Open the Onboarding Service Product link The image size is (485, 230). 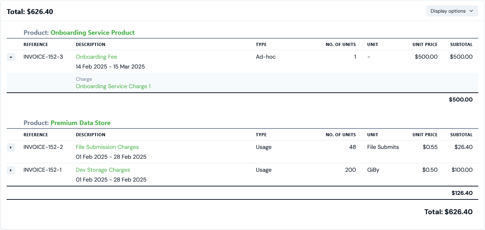tap(92, 33)
